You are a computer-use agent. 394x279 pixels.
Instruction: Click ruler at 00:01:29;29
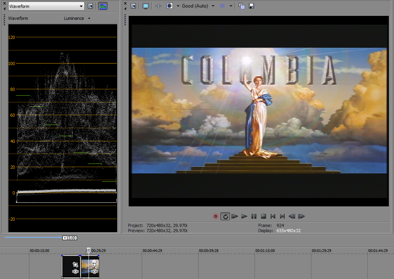pyautogui.click(x=321, y=250)
